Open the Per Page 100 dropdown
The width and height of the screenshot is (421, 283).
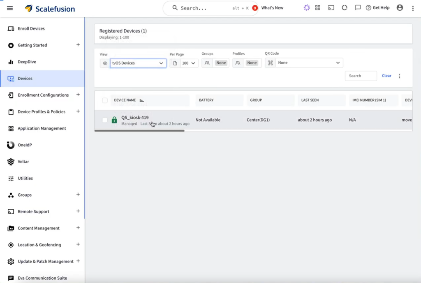pos(189,63)
